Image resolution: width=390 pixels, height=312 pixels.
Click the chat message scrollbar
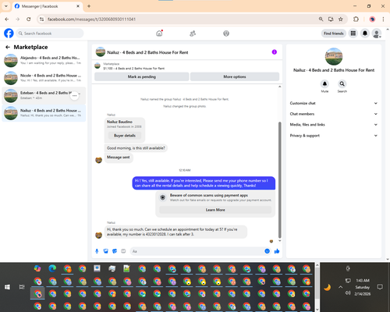click(x=280, y=179)
